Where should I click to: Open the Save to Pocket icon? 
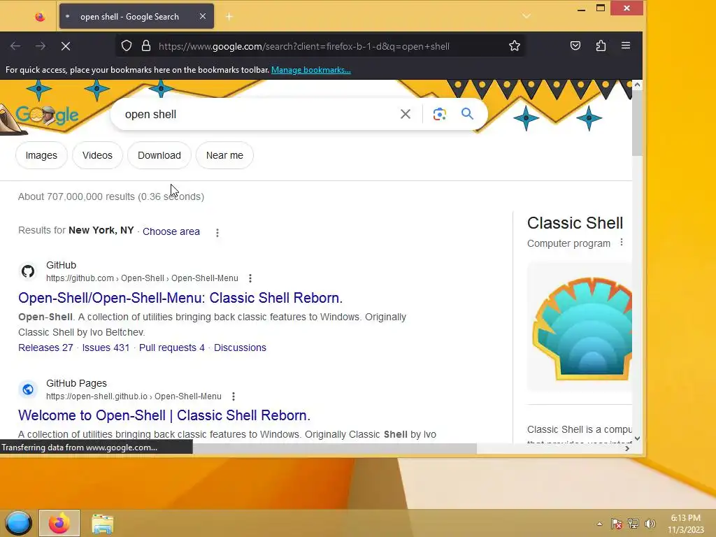[x=575, y=45]
